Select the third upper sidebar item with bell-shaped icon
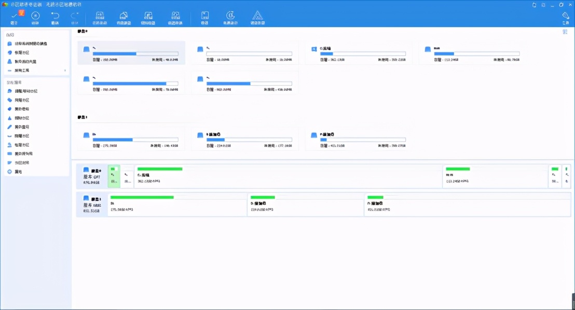This screenshot has height=310, width=575. point(36,62)
